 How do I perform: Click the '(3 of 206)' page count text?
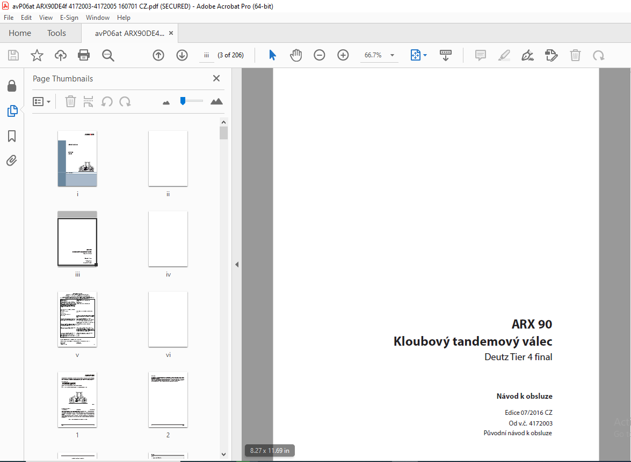click(x=230, y=55)
